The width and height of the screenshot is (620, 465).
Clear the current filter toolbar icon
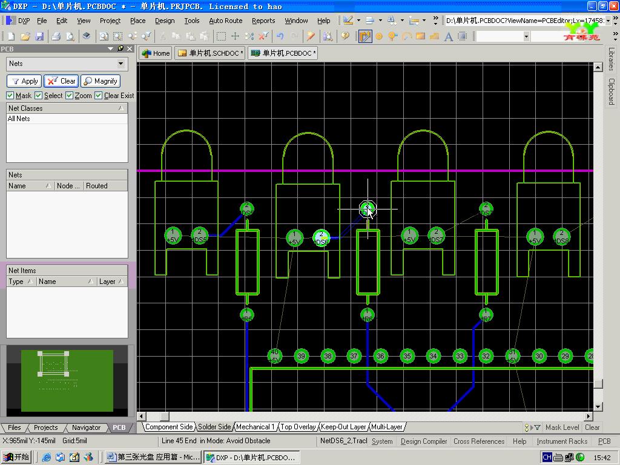click(x=263, y=36)
